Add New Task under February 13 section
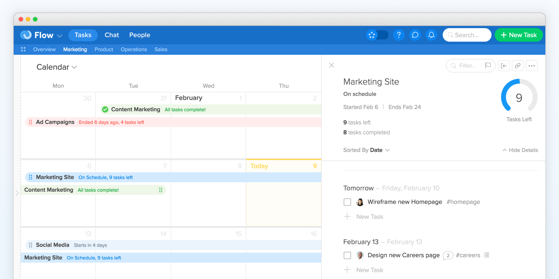This screenshot has height=279, width=559. click(364, 270)
